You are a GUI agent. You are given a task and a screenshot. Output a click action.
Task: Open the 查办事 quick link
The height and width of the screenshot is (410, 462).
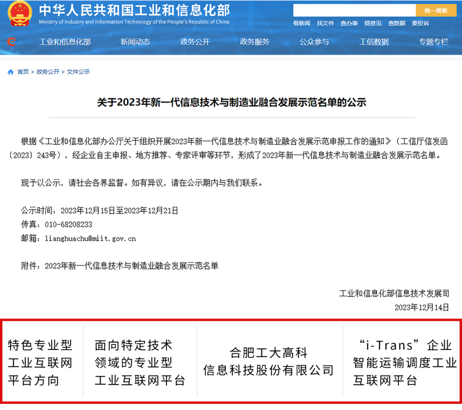pyautogui.click(x=349, y=23)
